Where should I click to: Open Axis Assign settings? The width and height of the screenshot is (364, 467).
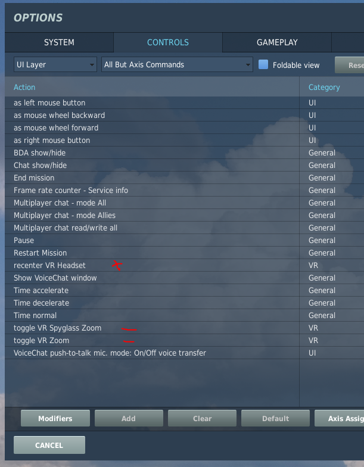[340, 418]
